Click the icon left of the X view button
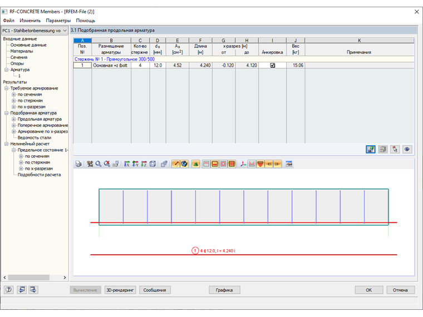The height and width of the screenshot is (317, 423). (x=116, y=164)
